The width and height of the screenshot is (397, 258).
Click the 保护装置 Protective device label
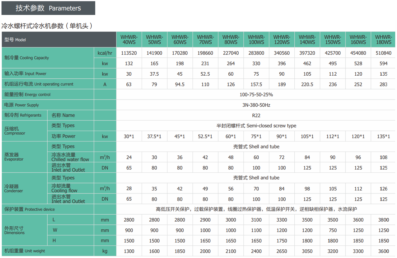click(x=29, y=209)
